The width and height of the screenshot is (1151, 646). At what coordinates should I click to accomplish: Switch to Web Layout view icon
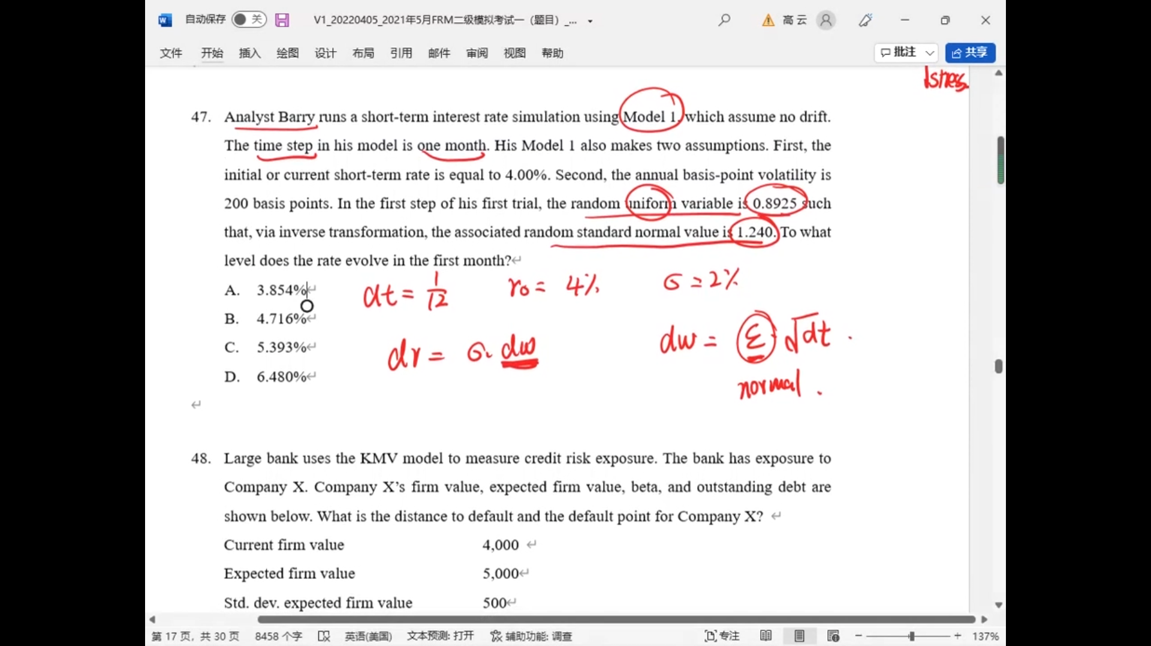coord(833,636)
